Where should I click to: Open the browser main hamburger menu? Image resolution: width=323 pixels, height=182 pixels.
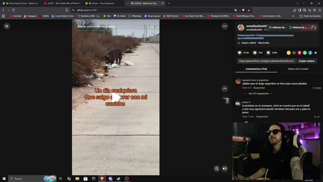[320, 10]
